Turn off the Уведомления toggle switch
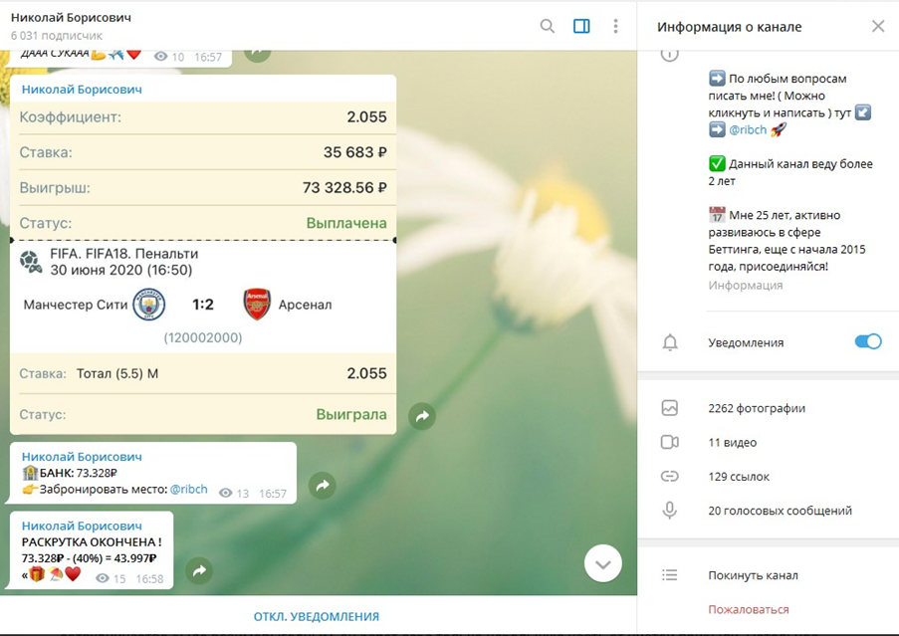 click(867, 342)
